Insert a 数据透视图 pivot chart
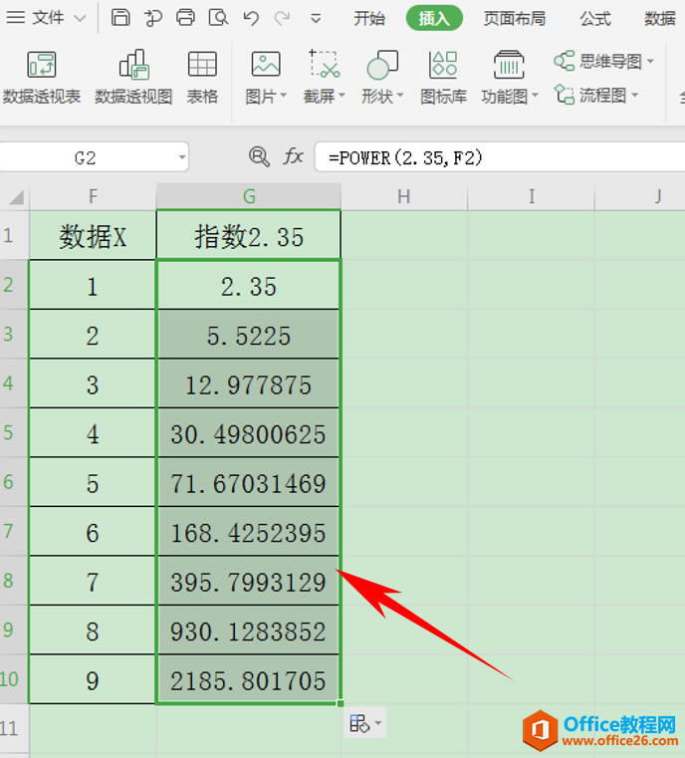The image size is (685, 758). 133,78
